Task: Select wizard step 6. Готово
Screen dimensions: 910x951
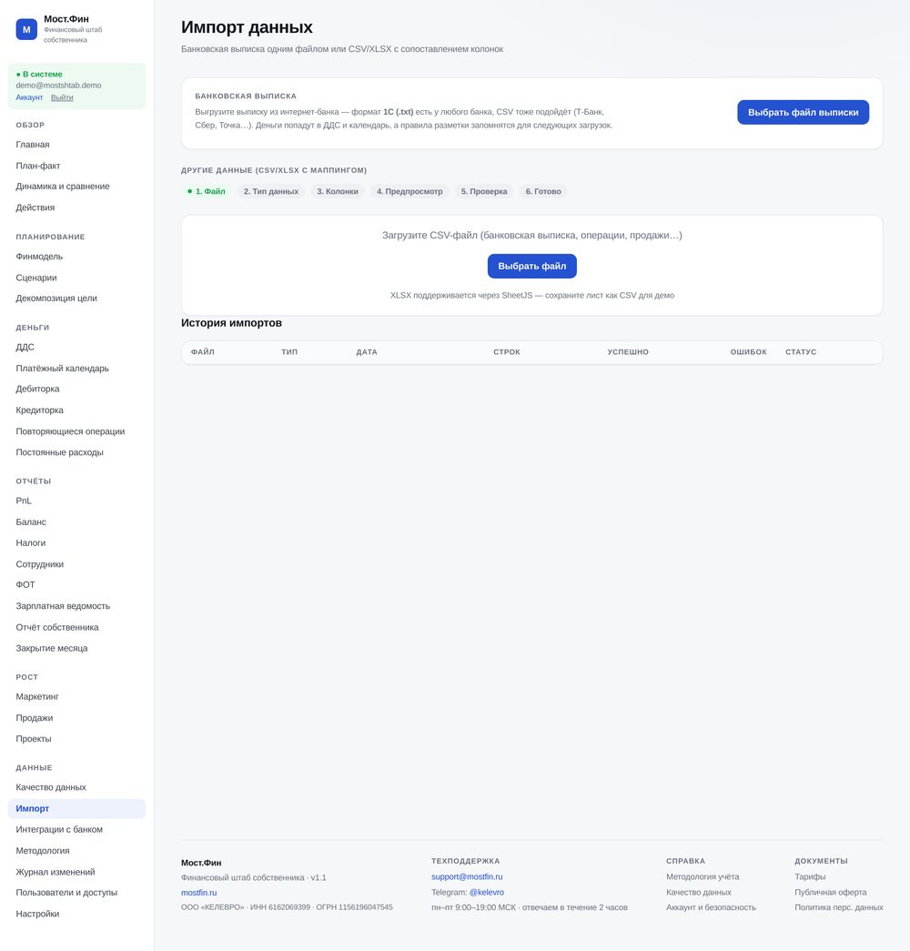Action: [543, 192]
